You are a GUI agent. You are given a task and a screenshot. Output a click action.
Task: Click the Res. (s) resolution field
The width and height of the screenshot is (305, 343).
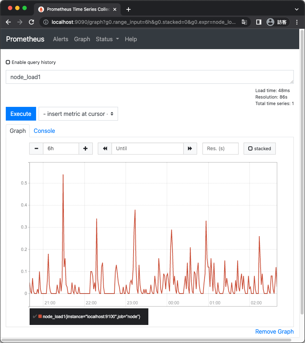[221, 148]
